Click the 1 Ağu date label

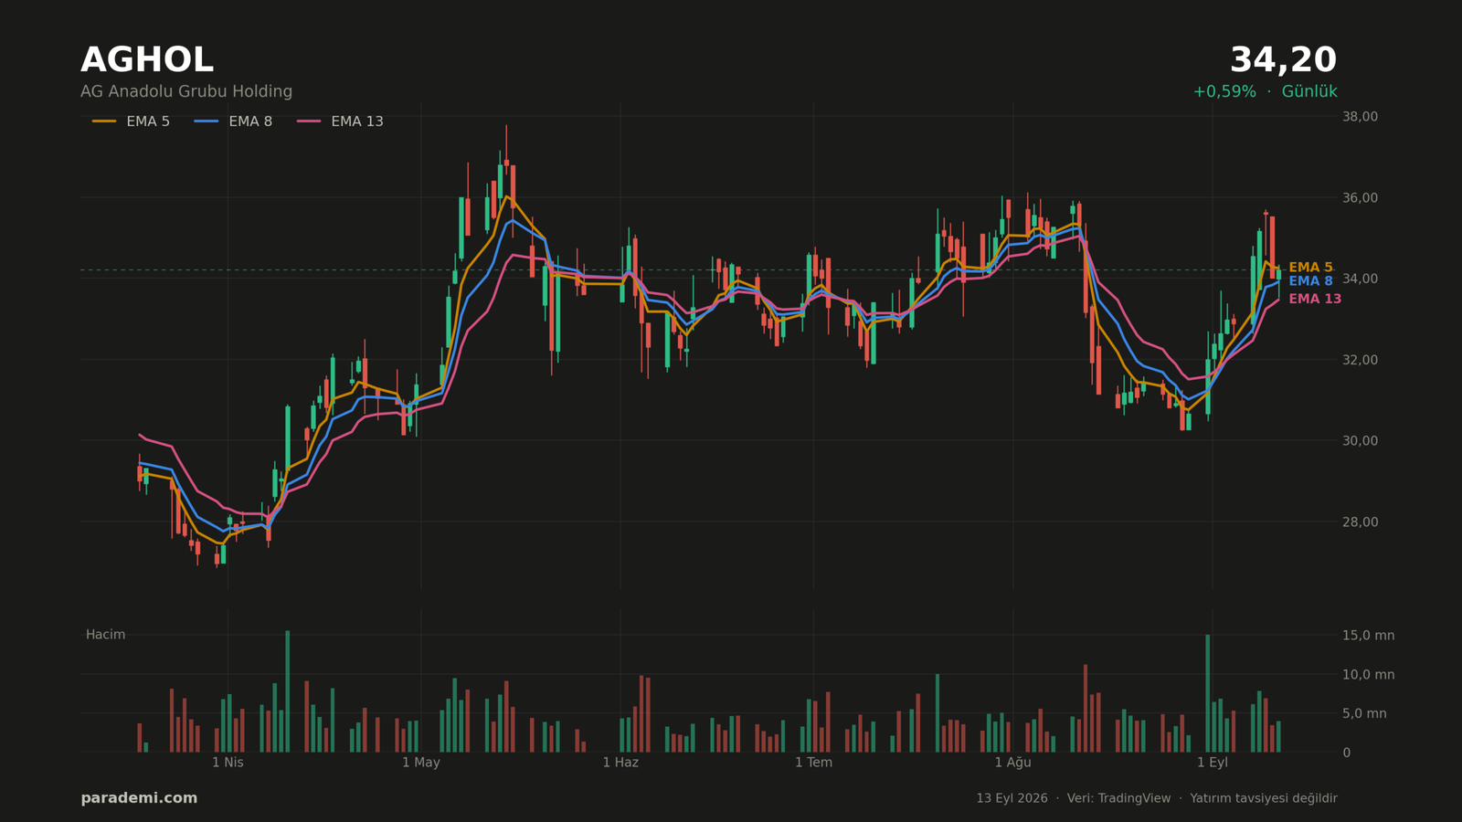point(1012,763)
